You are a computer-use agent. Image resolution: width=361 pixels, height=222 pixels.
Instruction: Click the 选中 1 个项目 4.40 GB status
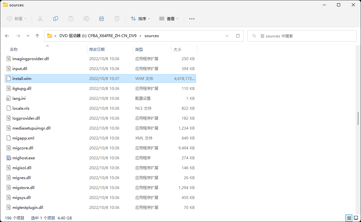[51, 218]
